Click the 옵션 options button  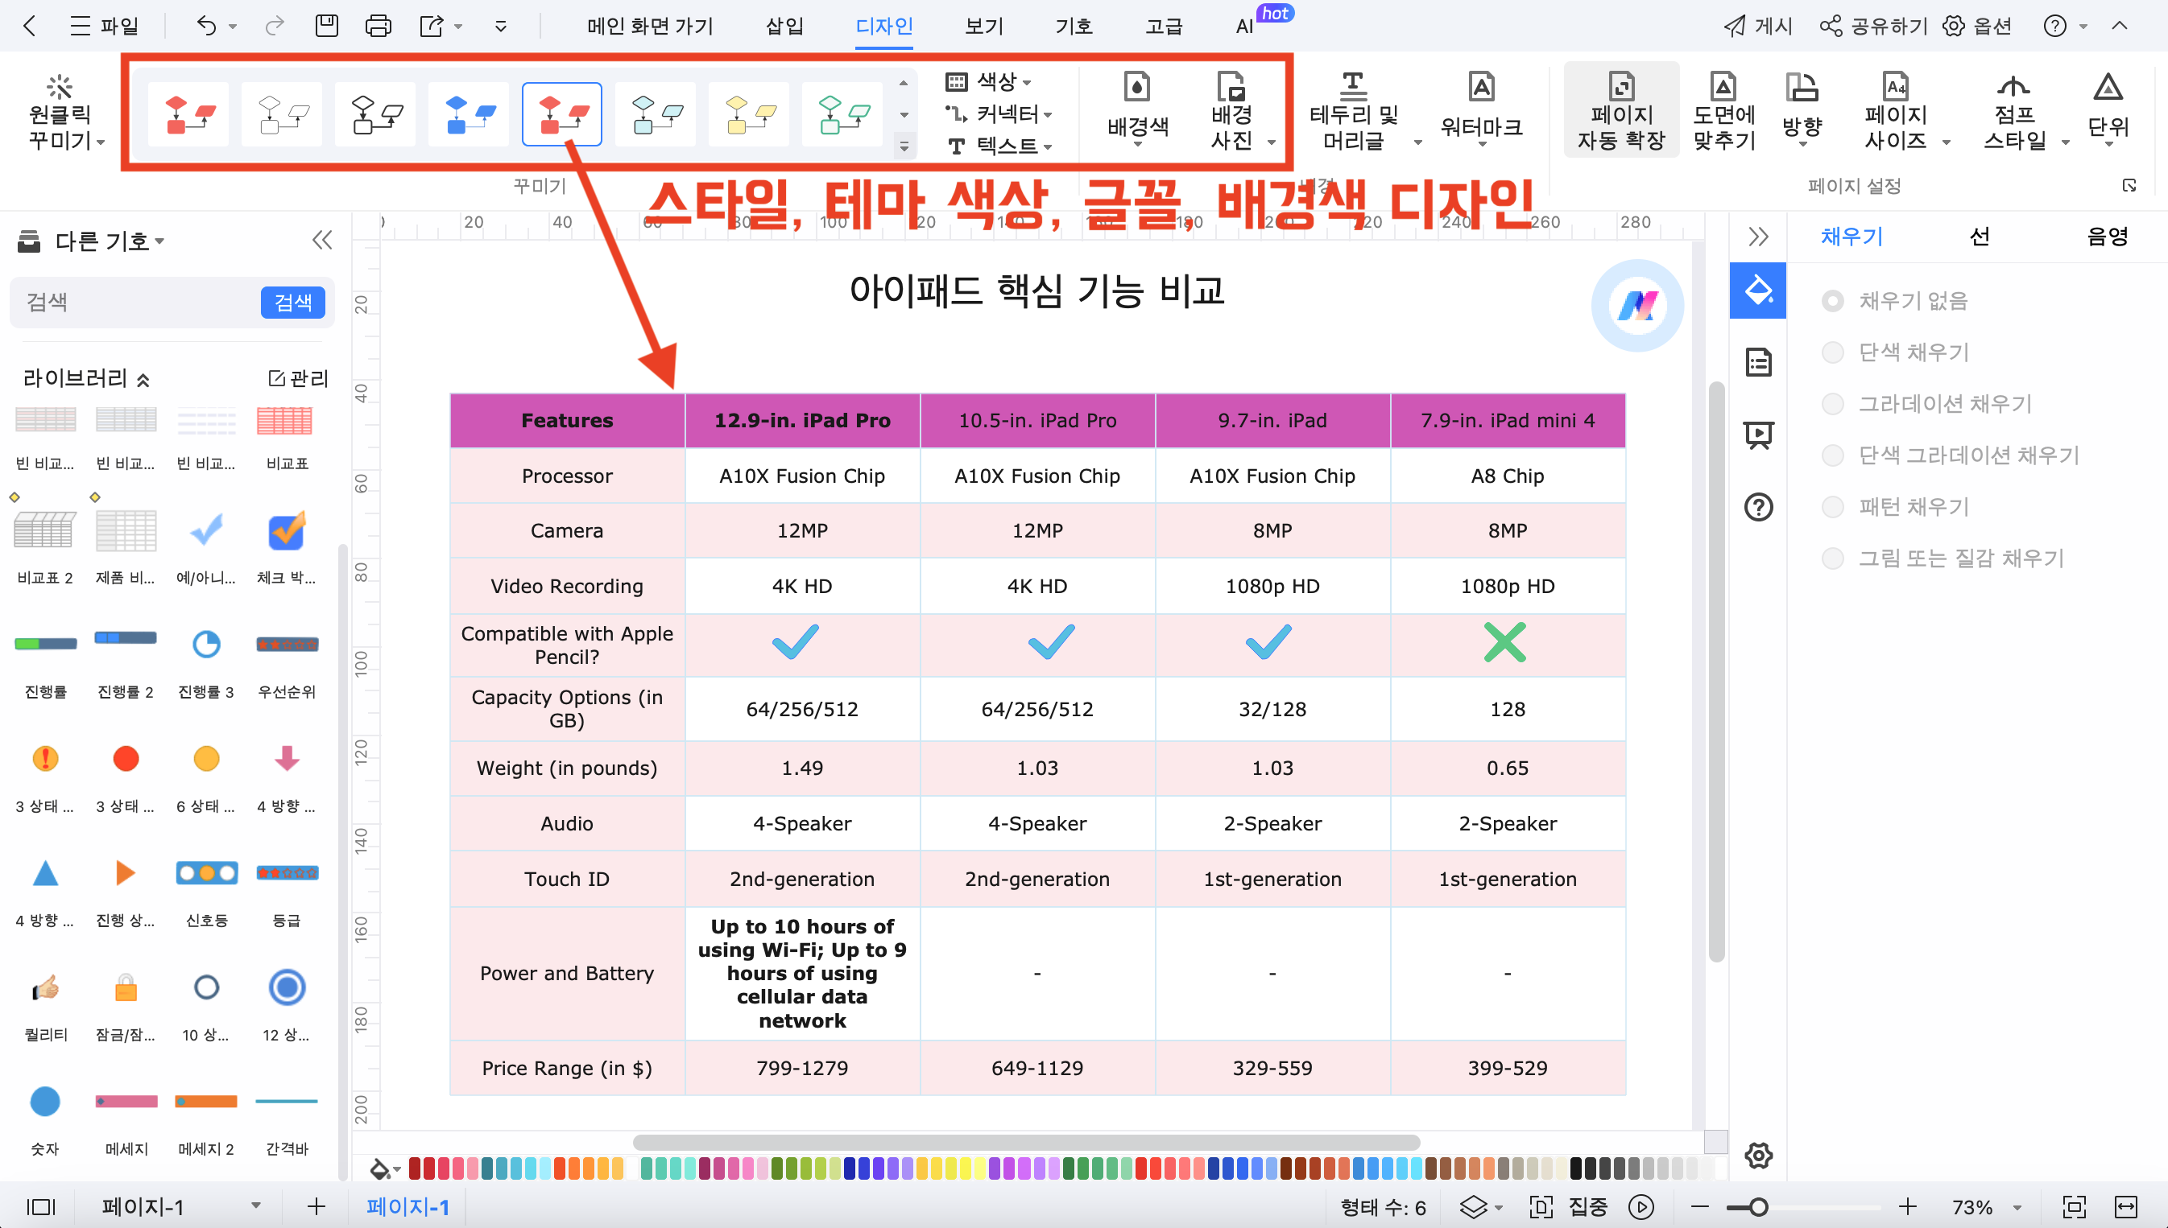tap(1978, 25)
